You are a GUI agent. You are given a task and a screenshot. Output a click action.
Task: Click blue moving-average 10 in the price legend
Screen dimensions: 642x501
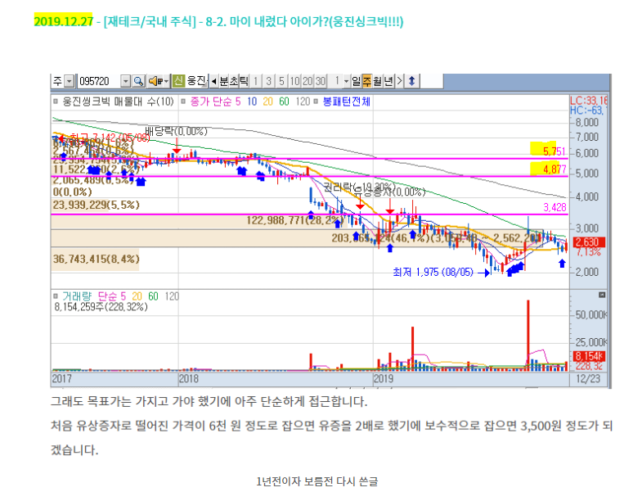click(x=252, y=102)
